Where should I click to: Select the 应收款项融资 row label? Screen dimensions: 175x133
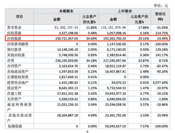18,44
